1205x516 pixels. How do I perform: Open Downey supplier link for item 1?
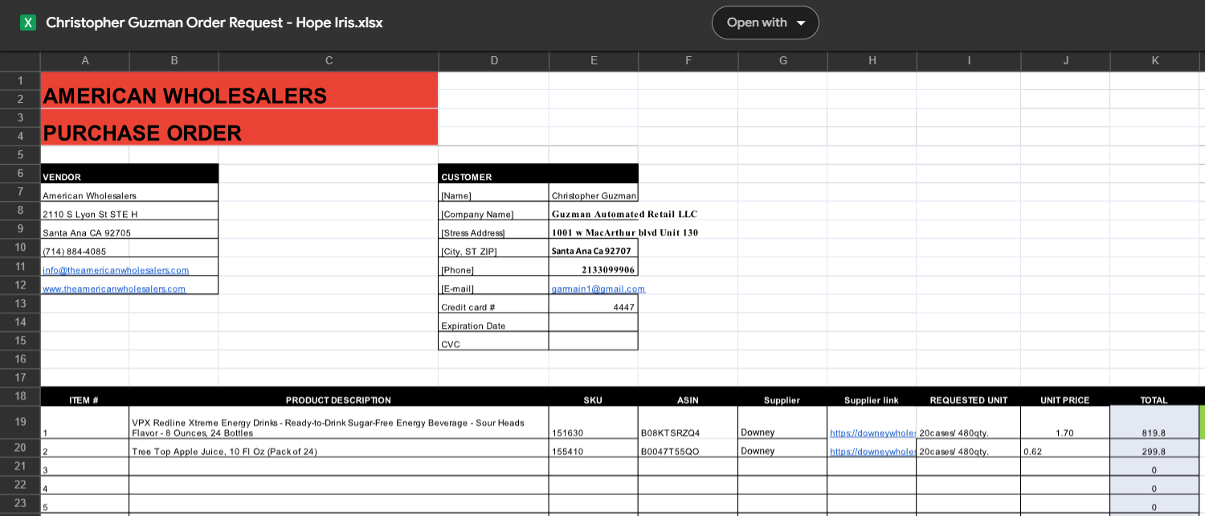coord(872,432)
